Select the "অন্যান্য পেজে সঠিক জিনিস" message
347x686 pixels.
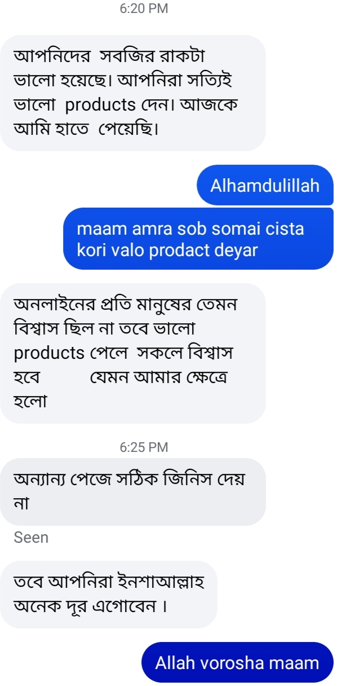[x=132, y=491]
